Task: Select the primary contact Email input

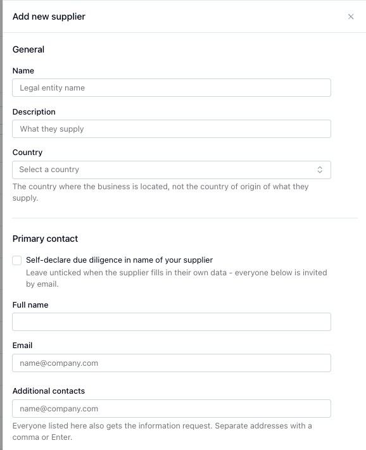Action: click(x=172, y=363)
